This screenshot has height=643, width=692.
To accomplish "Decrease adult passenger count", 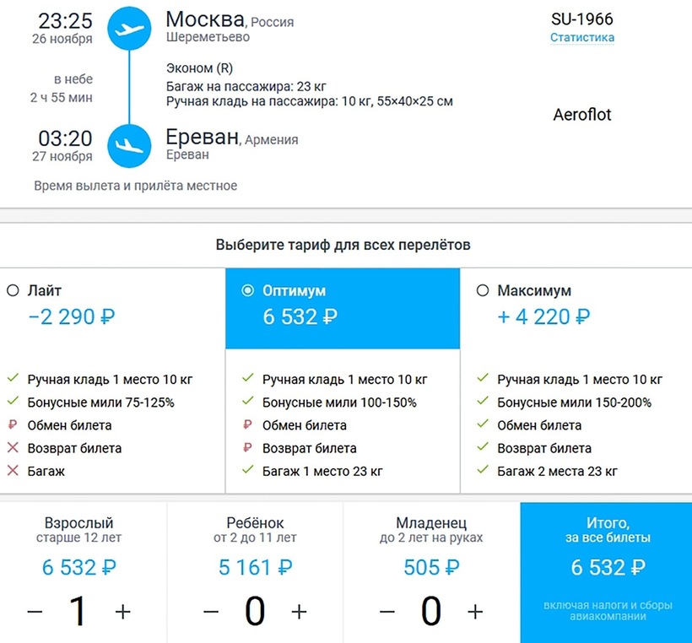I will point(35,612).
